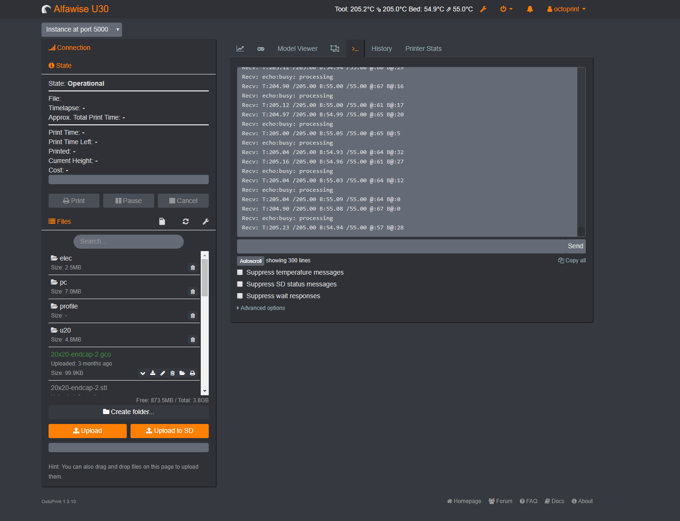Collapse the Files panel
The height and width of the screenshot is (521, 680).
point(60,221)
